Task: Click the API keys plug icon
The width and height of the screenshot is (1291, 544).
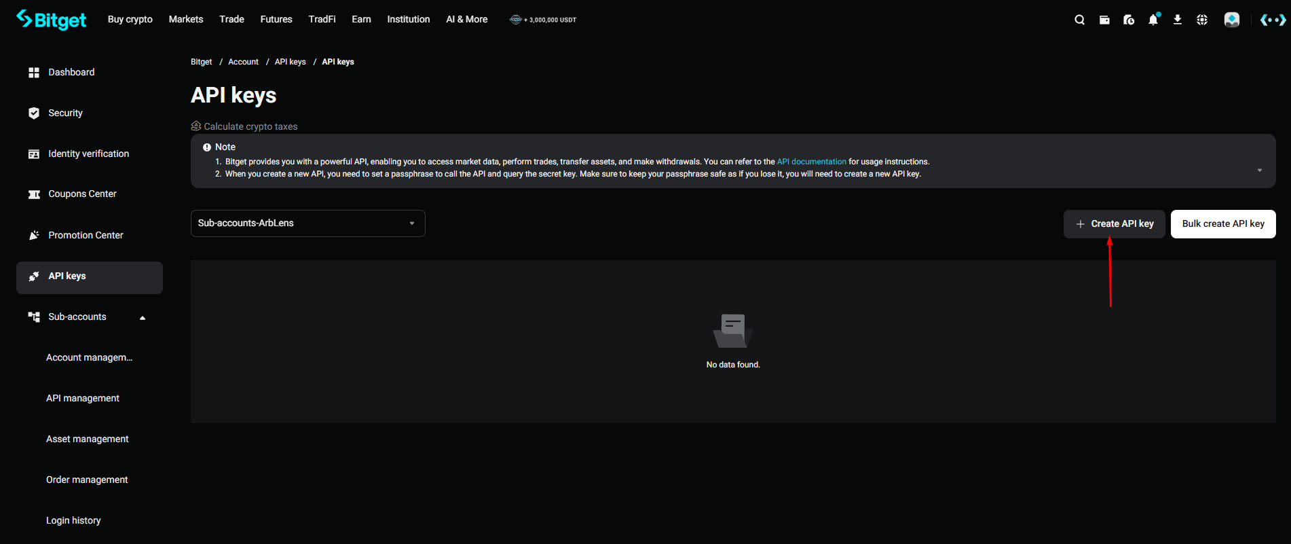Action: tap(34, 276)
